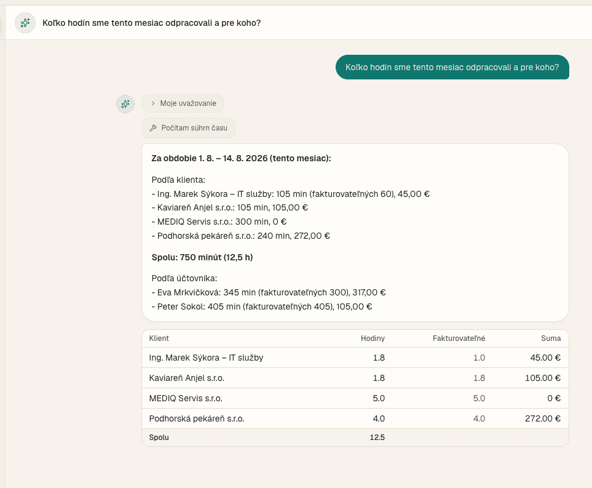This screenshot has width=592, height=488.
Task: Select the Kaviareň Anjel s.r.o. row
Action: point(355,378)
